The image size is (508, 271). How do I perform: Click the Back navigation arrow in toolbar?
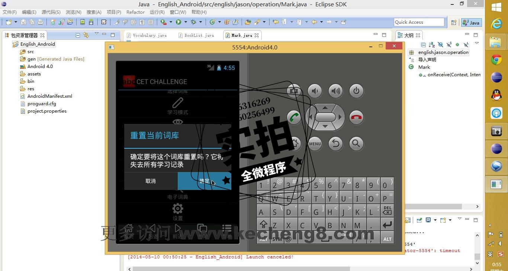tap(314, 22)
